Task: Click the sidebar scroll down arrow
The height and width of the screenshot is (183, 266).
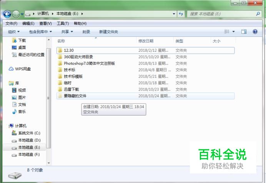Action: click(x=49, y=163)
